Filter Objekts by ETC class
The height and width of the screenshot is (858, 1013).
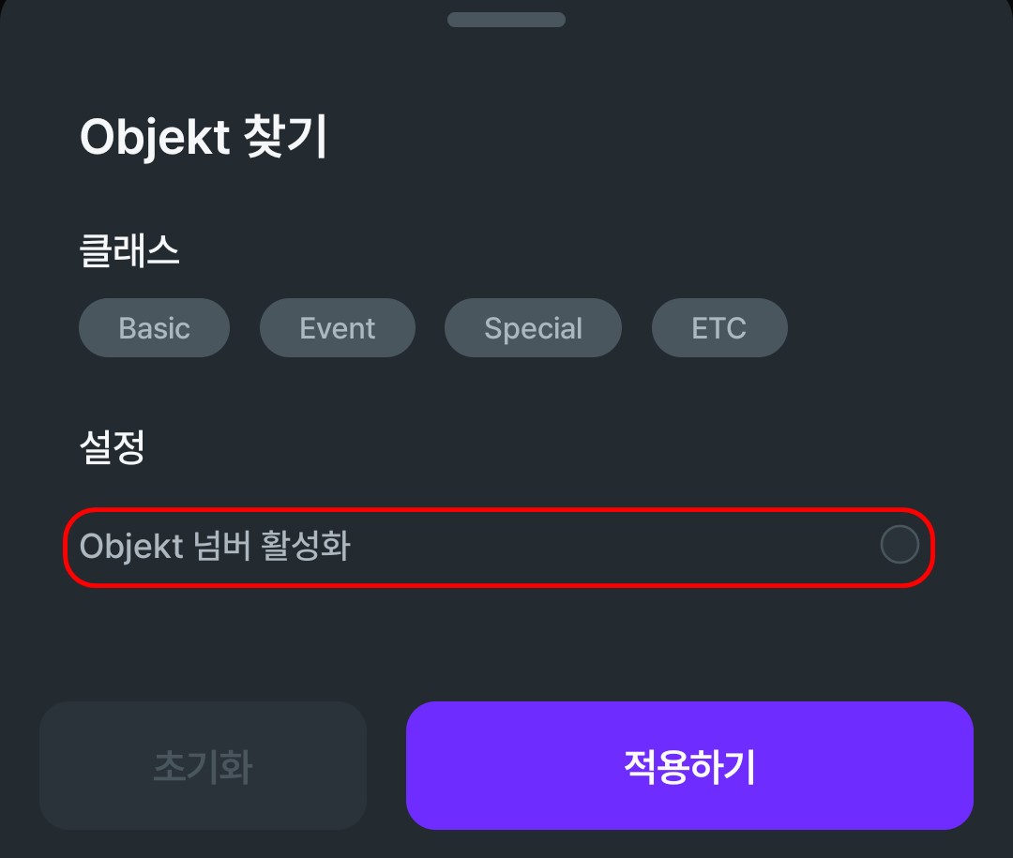coord(718,328)
